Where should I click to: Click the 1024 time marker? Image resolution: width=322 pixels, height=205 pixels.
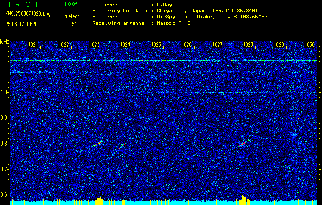coord(125,45)
